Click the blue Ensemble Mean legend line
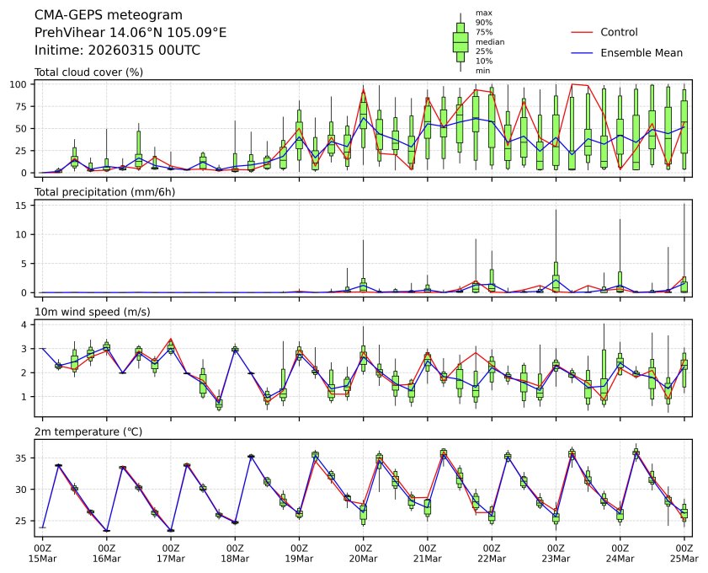Screen dimensions: 708x573 (x=583, y=52)
